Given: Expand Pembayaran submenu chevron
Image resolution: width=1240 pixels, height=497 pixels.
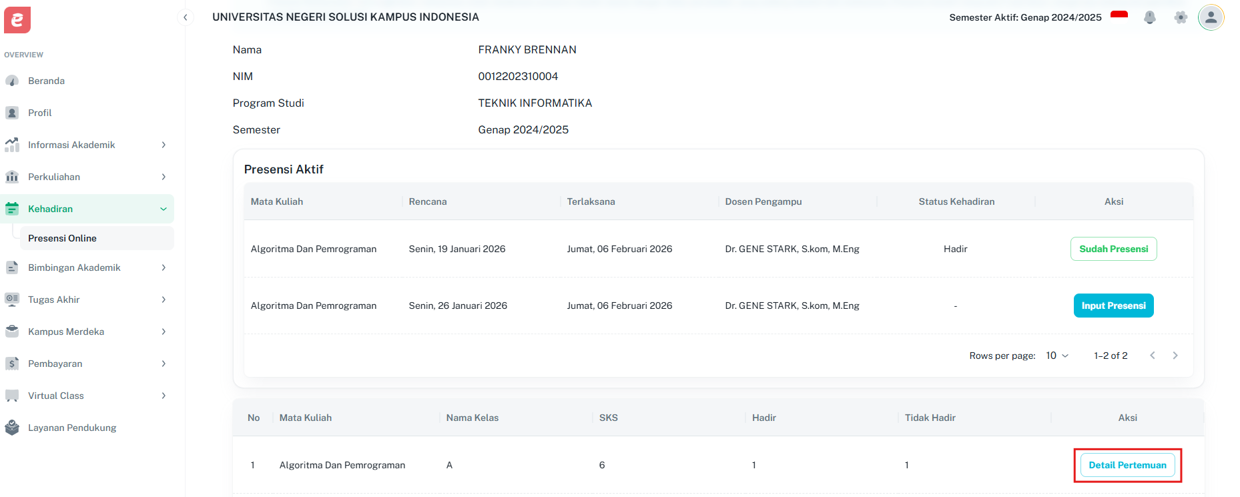Looking at the screenshot, I should [164, 364].
